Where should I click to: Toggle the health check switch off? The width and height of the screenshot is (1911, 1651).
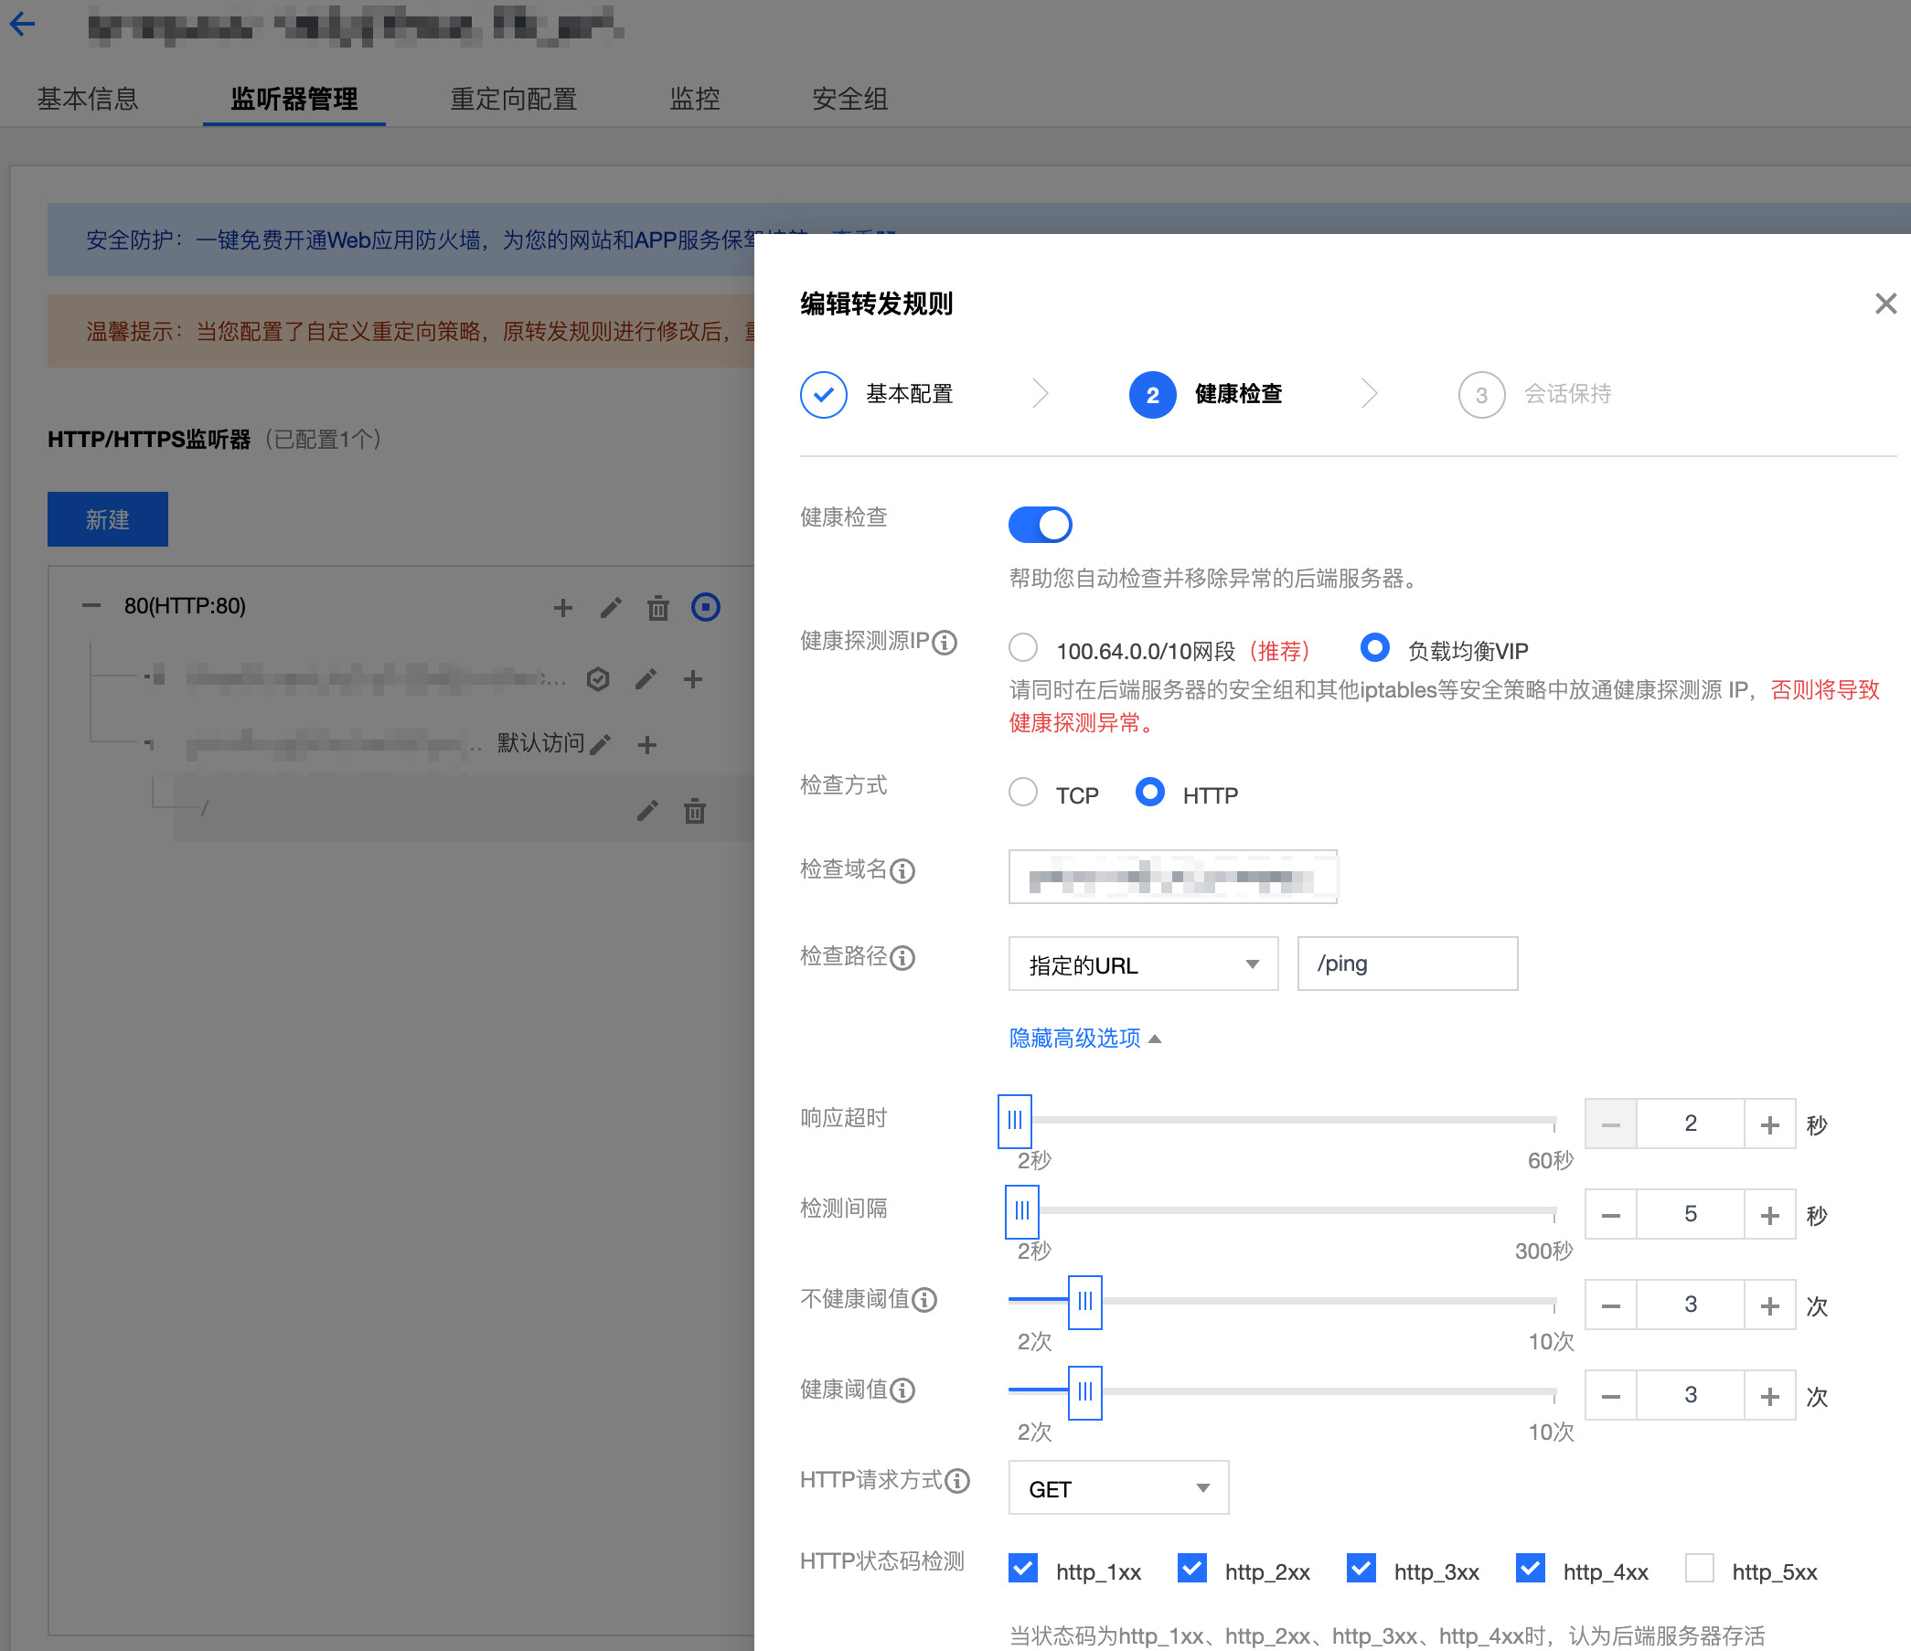pyautogui.click(x=1040, y=525)
